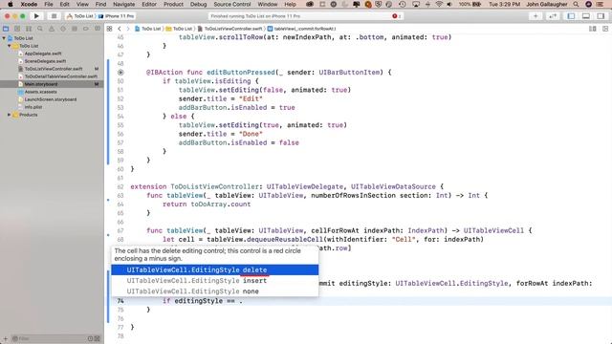Open the Source Control navigator
The width and height of the screenshot is (612, 344).
point(17,29)
